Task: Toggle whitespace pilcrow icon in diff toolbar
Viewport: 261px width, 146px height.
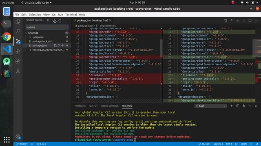Action: (x=244, y=20)
